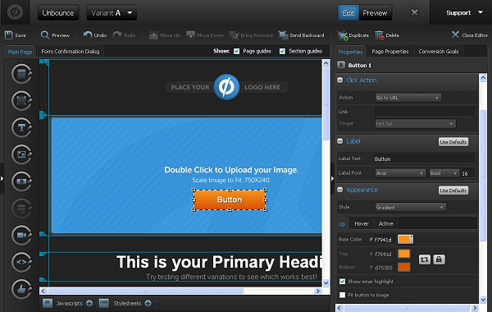Screen dimensions: 492x312
Task: Open the Action dropdown set to Go to URL
Action: tap(408, 98)
